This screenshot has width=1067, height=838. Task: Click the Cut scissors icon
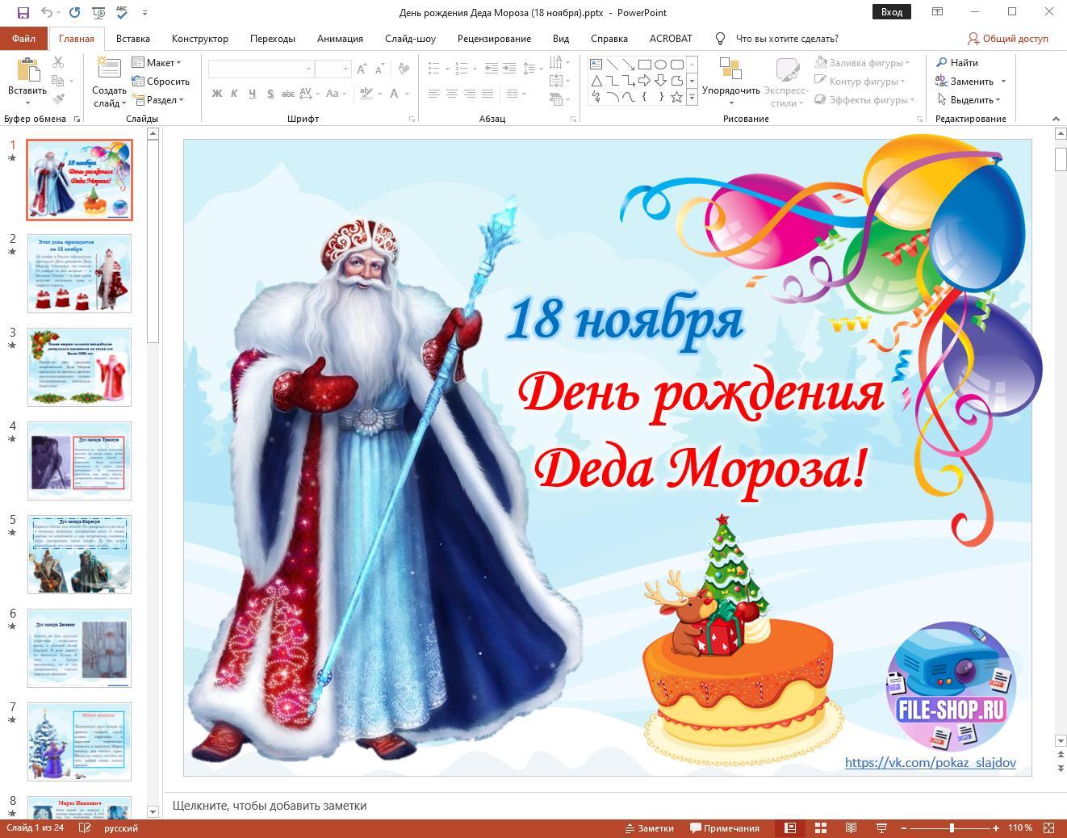click(x=58, y=62)
